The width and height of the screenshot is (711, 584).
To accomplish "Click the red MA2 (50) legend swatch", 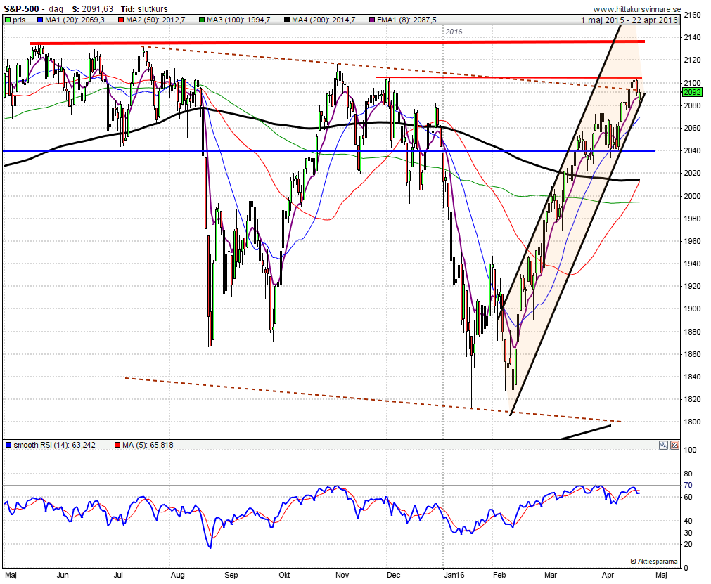I will pos(121,20).
